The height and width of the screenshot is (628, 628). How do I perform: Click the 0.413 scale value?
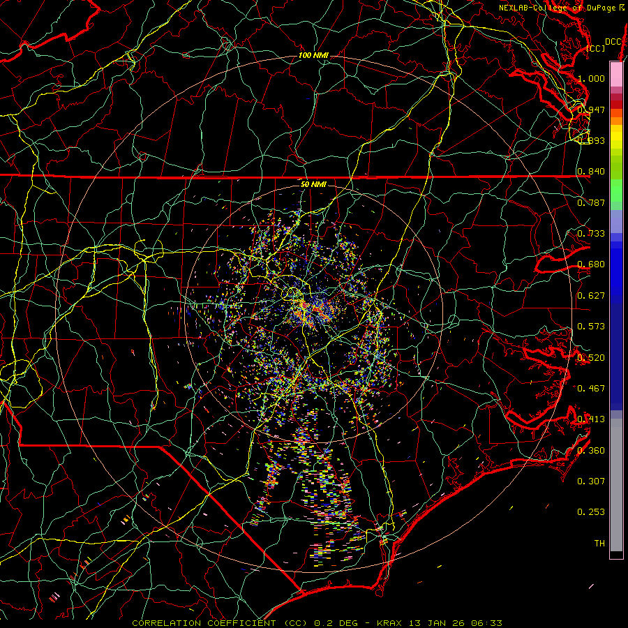591,419
